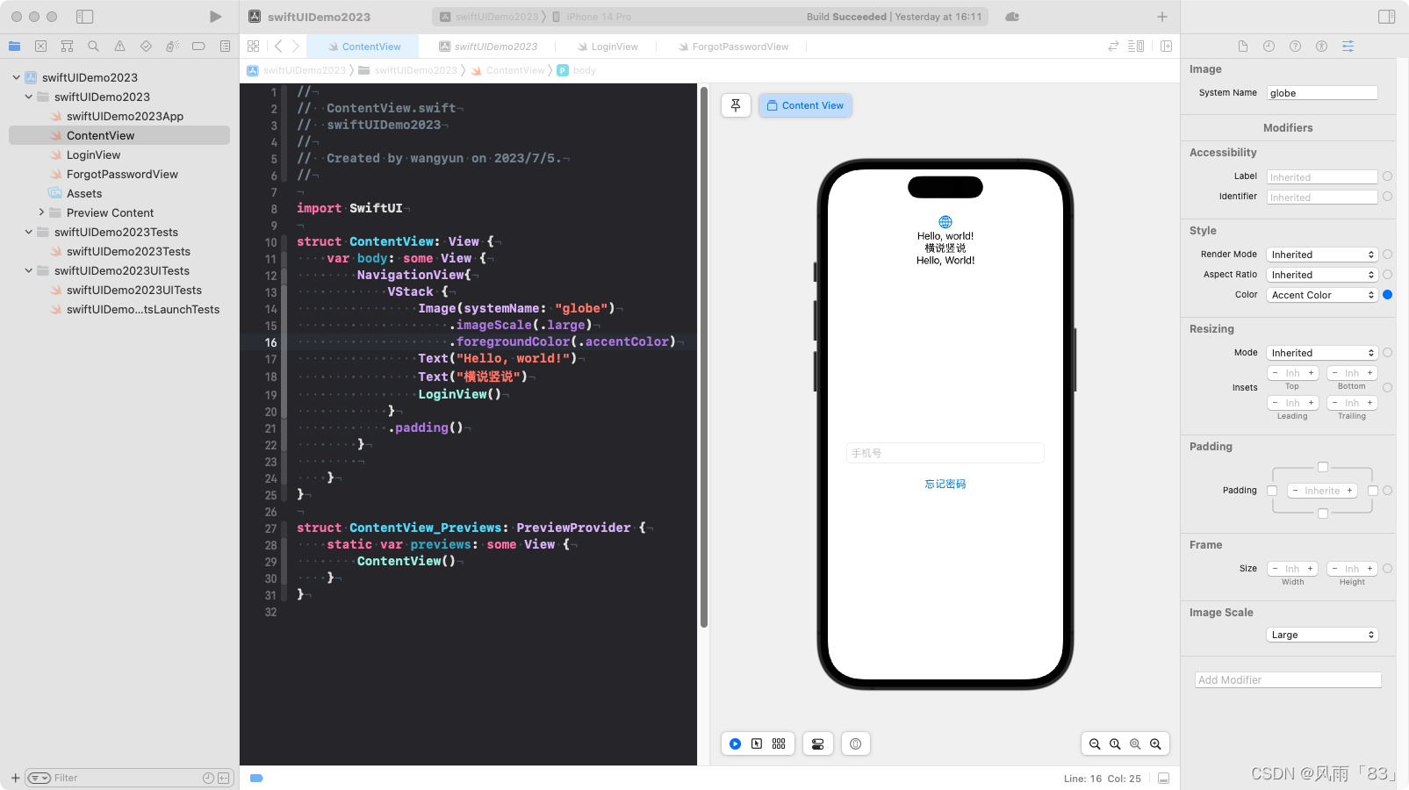Collapse the swiftUIDemo2023Tests group in navigator
1409x790 pixels.
point(27,232)
